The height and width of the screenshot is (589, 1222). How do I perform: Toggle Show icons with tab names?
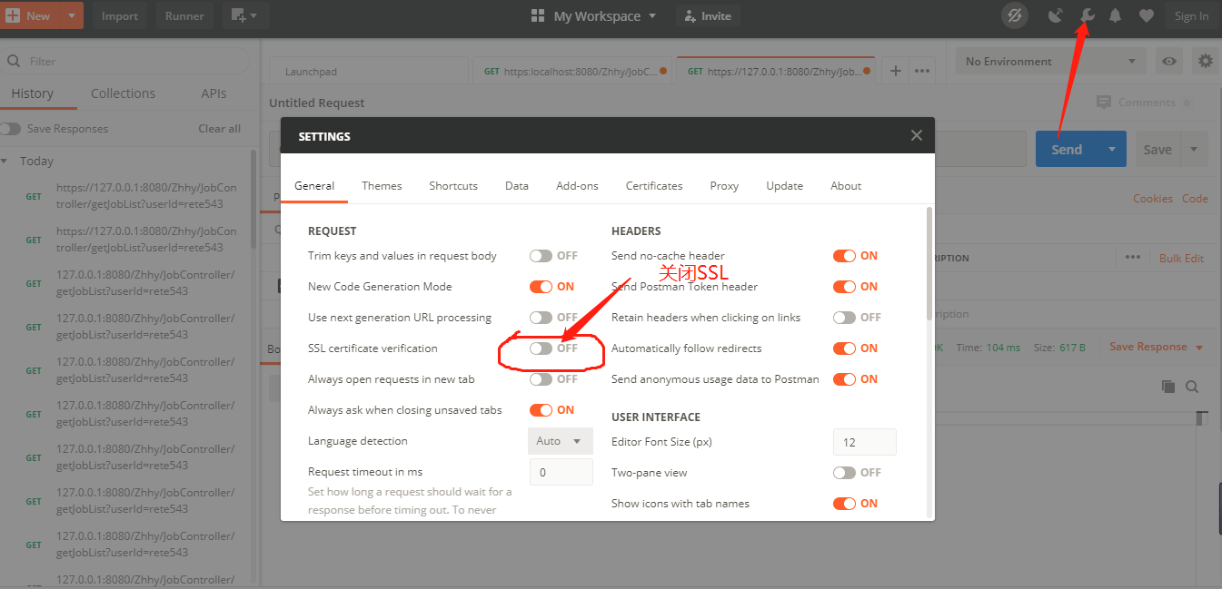[845, 504]
